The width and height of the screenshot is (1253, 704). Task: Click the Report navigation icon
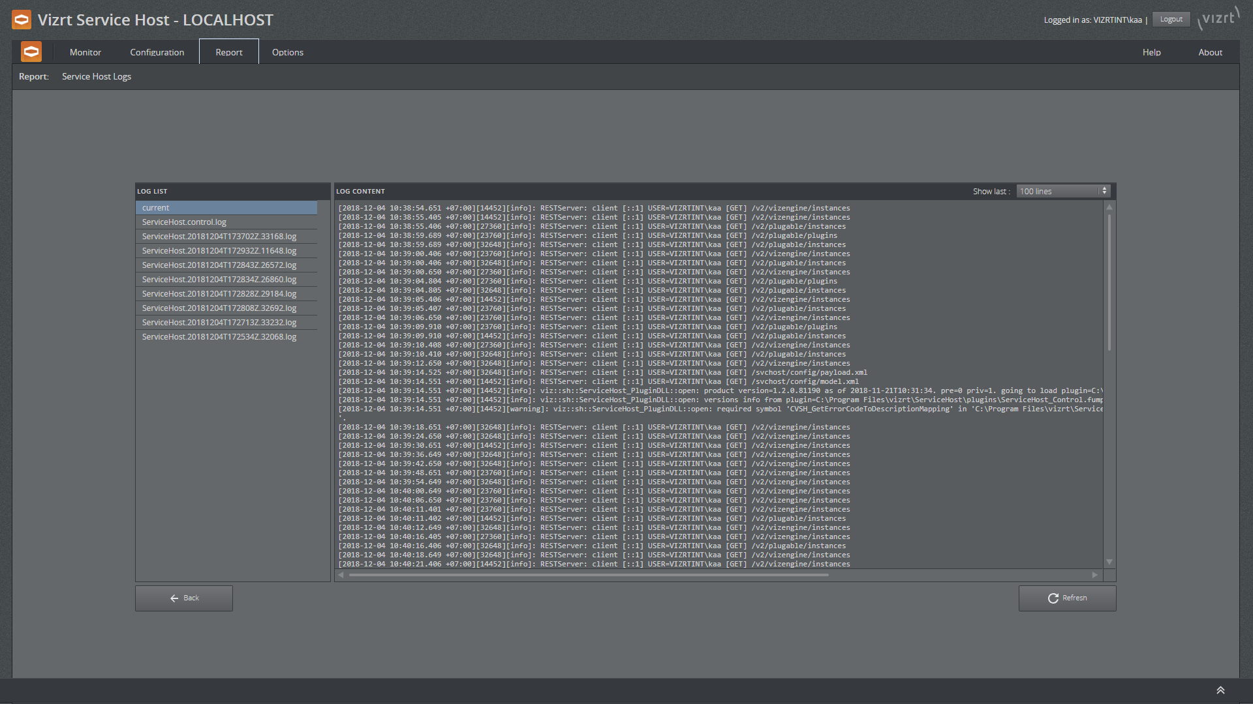point(229,51)
